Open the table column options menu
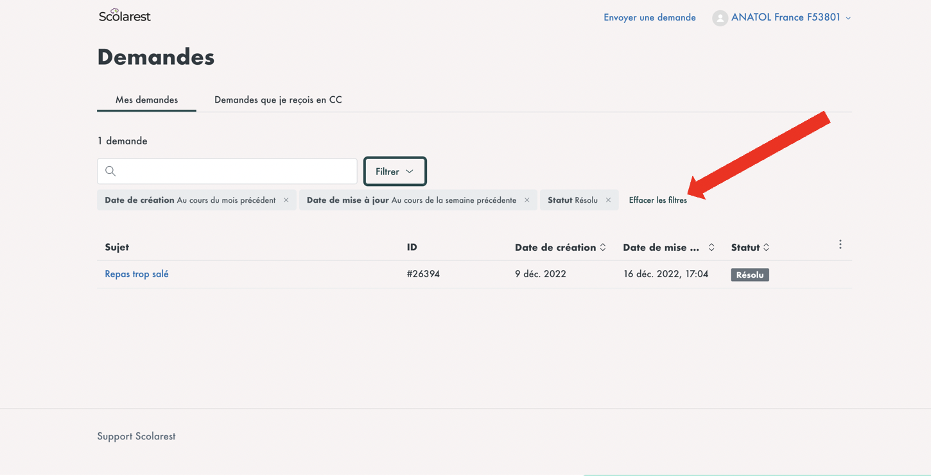The height and width of the screenshot is (476, 931). click(x=840, y=244)
